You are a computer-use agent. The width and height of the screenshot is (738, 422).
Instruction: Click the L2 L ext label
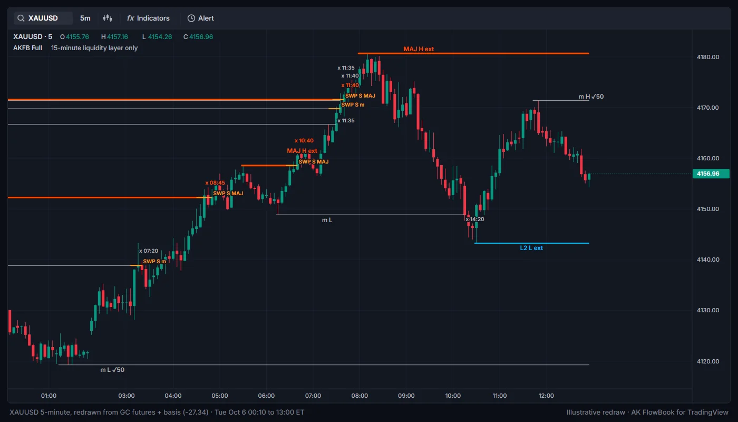pyautogui.click(x=531, y=248)
